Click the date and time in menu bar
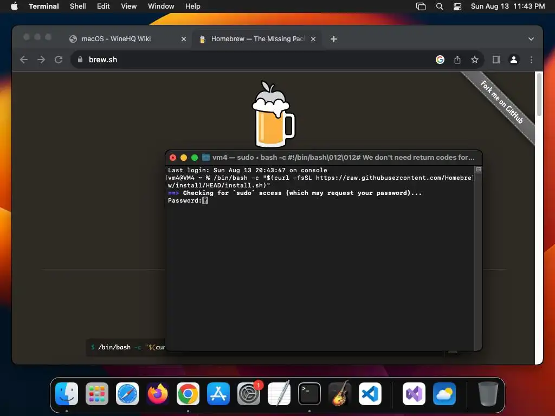This screenshot has height=416, width=555. click(508, 6)
